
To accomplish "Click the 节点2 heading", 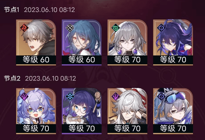I will (x=12, y=78).
